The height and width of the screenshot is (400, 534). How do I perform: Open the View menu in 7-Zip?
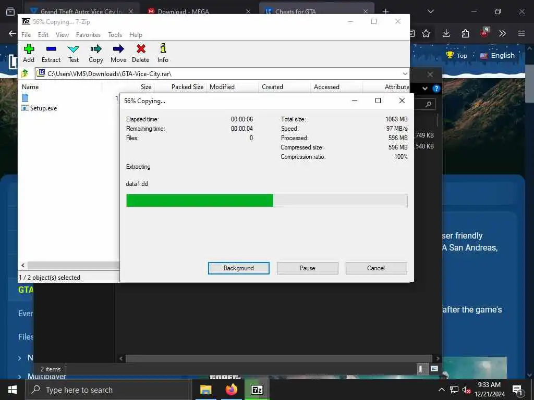pyautogui.click(x=62, y=35)
